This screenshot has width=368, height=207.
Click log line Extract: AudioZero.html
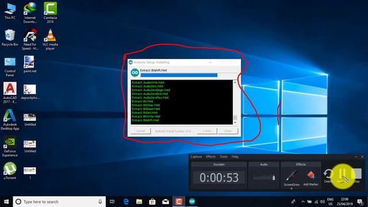tap(147, 86)
